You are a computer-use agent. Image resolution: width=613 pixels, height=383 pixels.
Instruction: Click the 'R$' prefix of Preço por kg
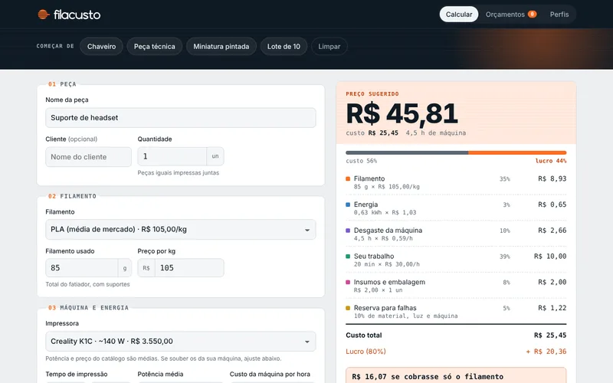(146, 268)
